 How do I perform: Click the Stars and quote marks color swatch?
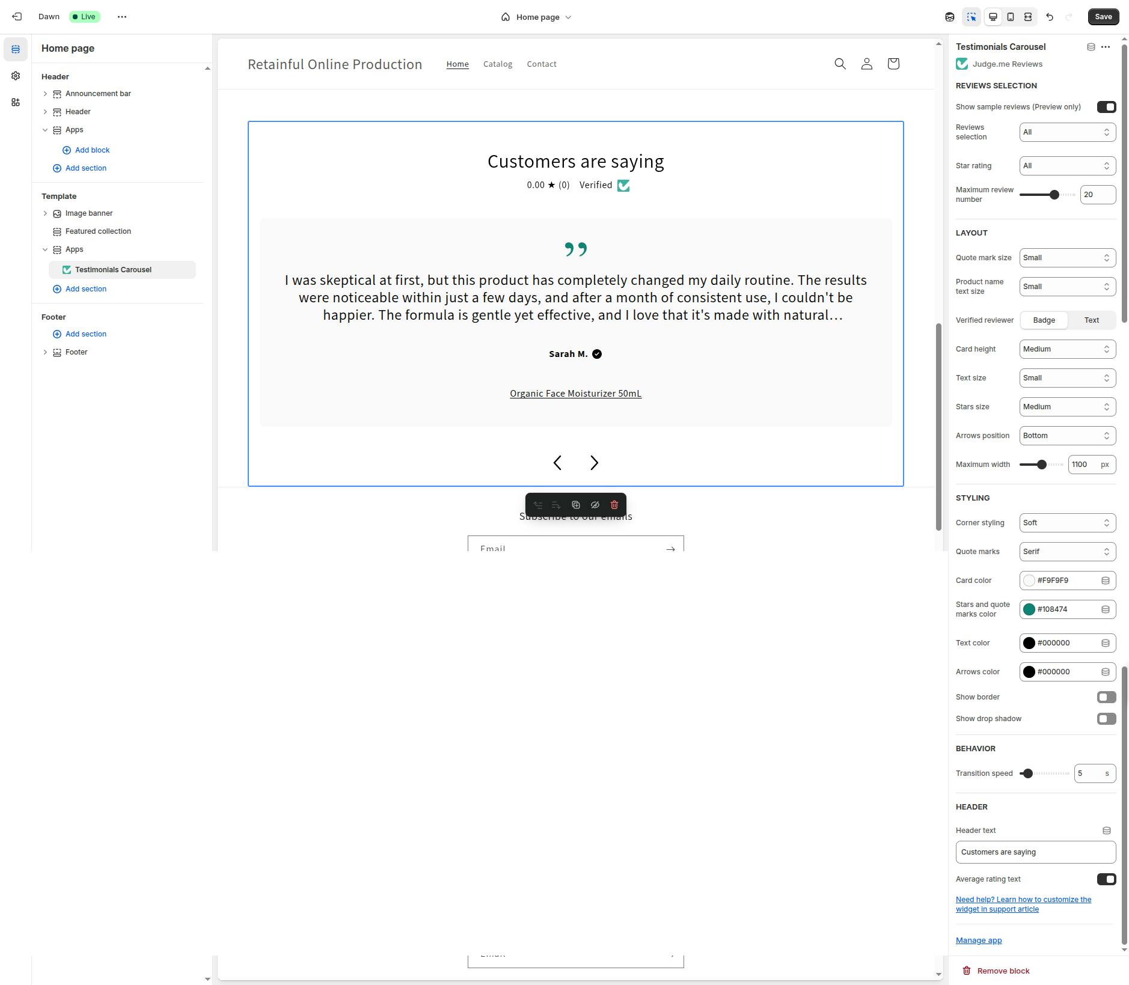tap(1029, 609)
